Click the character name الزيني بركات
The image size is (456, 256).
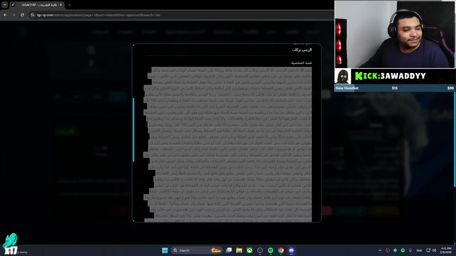(302, 50)
